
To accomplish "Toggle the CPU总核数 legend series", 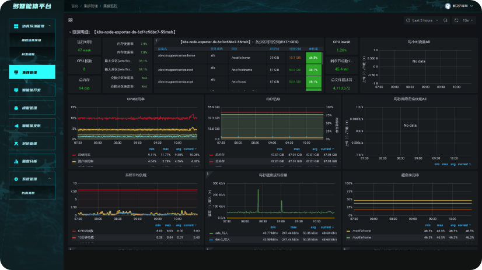I will click(x=86, y=231).
